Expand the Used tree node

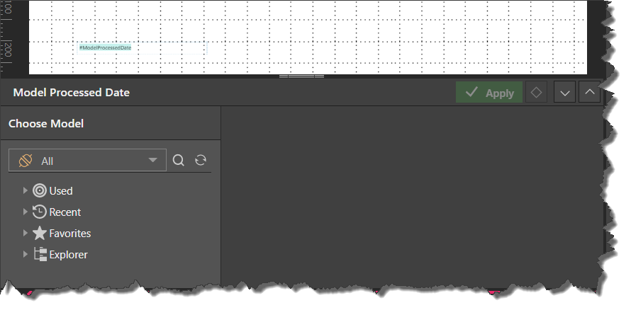[x=25, y=190]
